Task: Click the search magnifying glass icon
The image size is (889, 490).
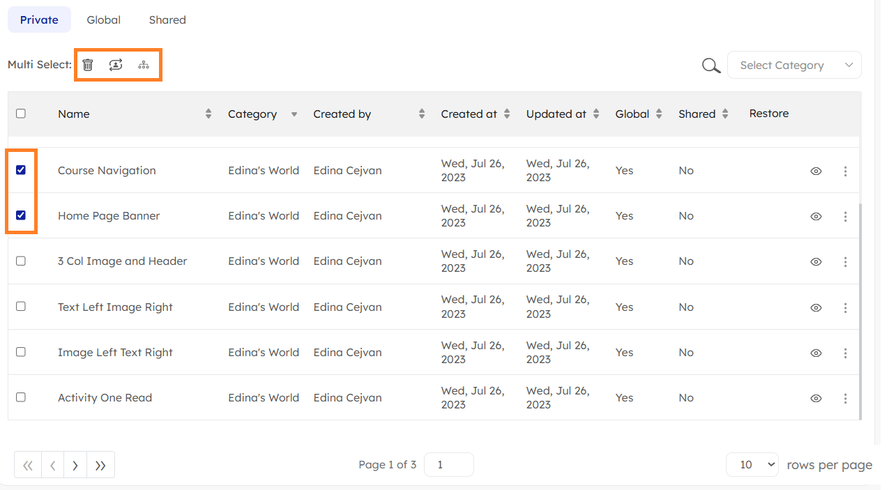Action: coord(711,66)
